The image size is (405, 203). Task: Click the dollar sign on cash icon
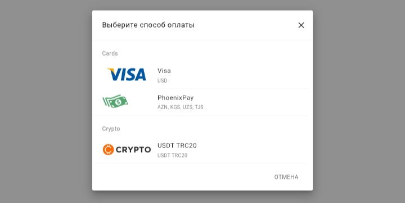[x=118, y=102]
